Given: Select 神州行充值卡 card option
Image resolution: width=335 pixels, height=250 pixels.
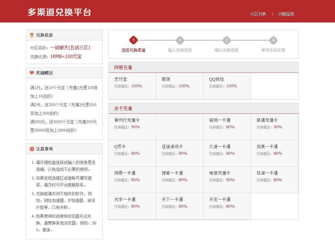Looking at the screenshot, I should tap(132, 127).
